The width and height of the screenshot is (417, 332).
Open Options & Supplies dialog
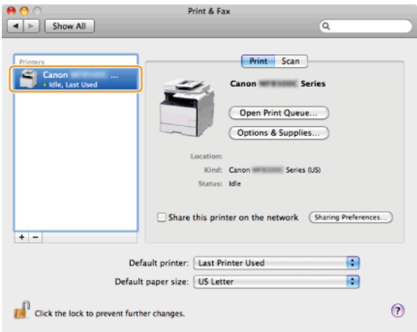click(x=279, y=133)
